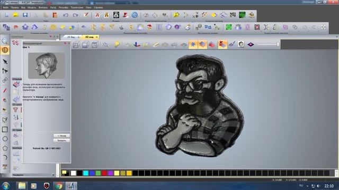Open the Окно menu

[88, 7]
